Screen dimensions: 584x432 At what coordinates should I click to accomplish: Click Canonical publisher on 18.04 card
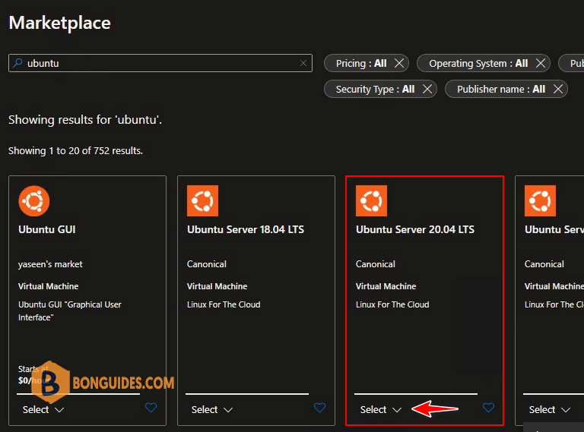[206, 264]
